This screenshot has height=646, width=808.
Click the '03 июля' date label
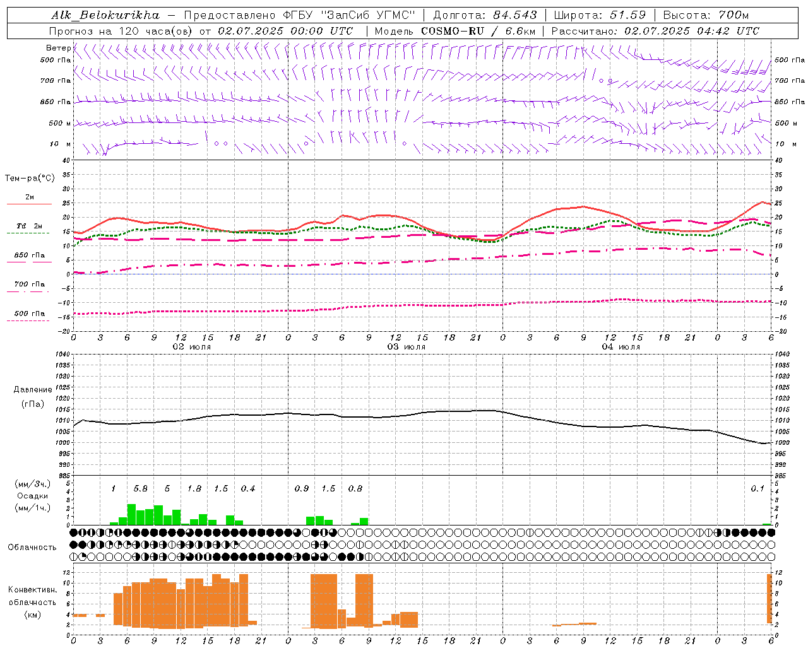407,347
